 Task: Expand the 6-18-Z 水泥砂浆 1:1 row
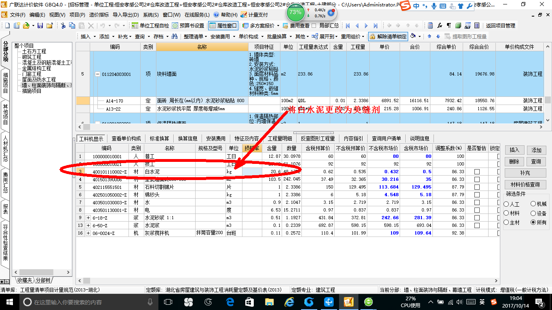[x=88, y=218]
